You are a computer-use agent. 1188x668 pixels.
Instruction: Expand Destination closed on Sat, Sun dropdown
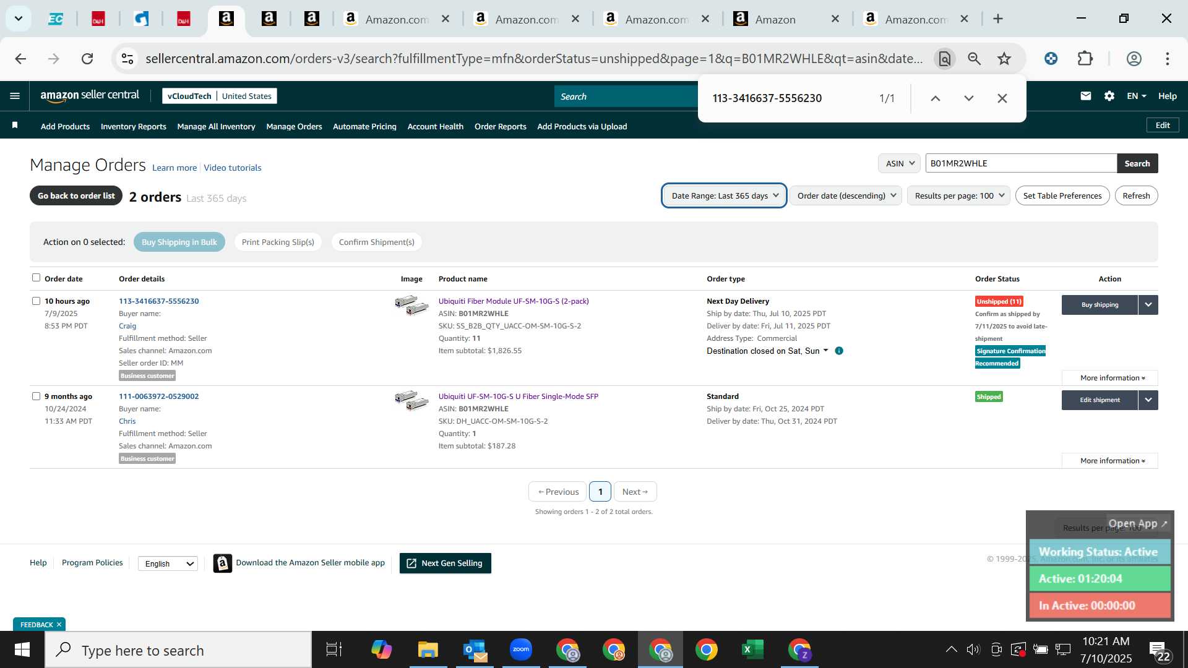[768, 351]
